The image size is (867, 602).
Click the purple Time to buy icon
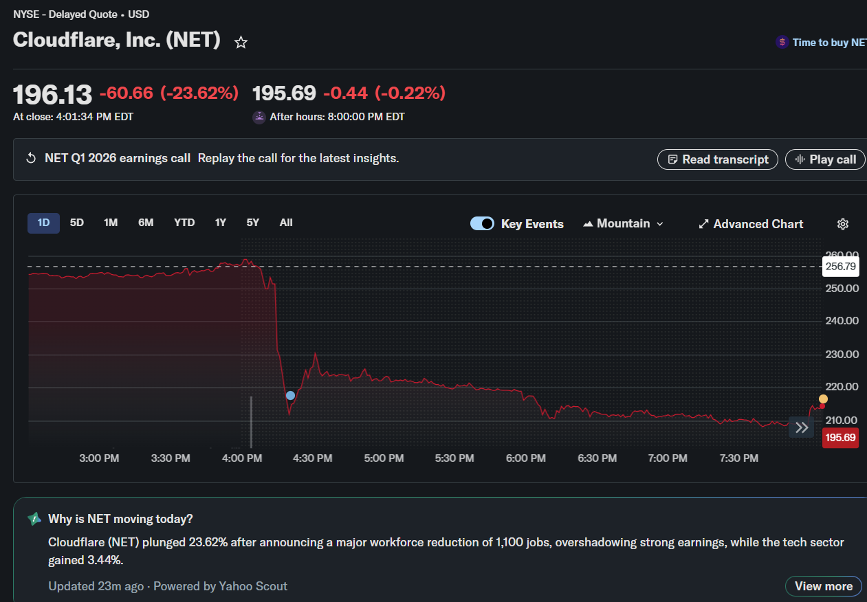782,43
